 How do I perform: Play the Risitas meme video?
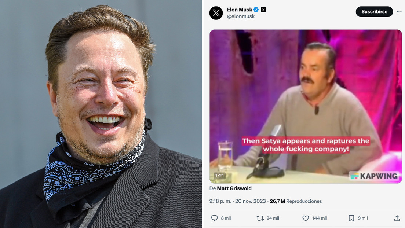(306, 106)
